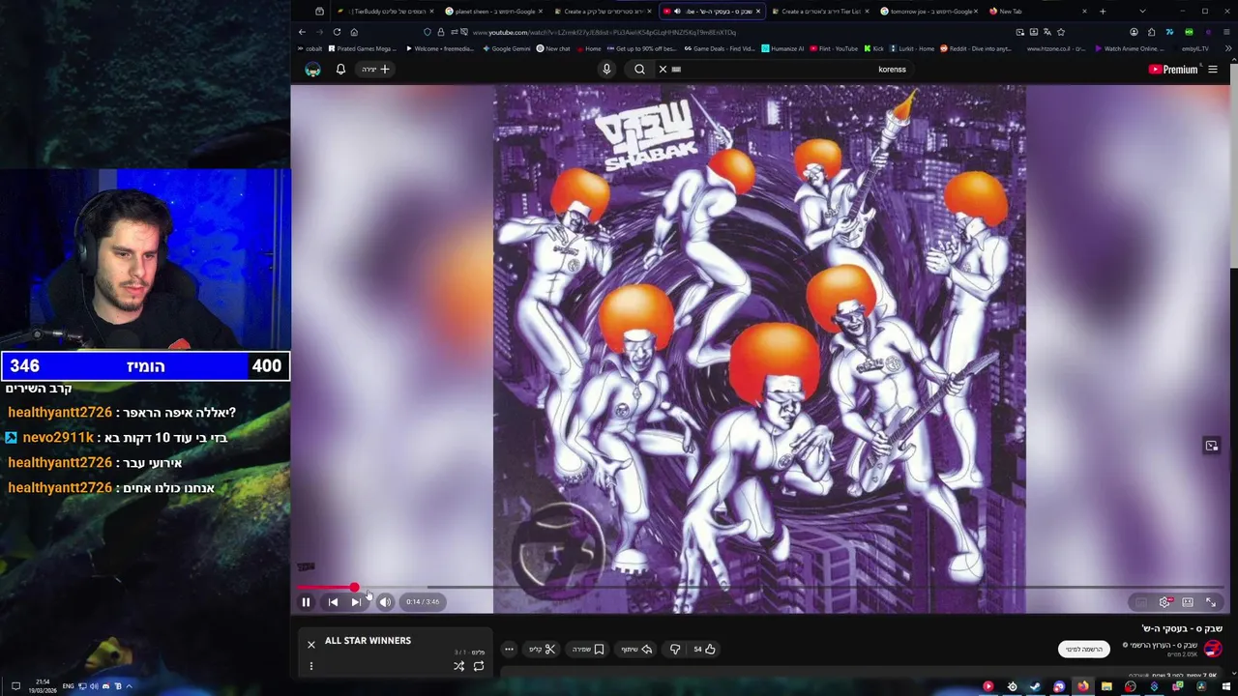This screenshot has height=696, width=1238.
Task: Open the channel avatar beside subscribe
Action: coord(1213,649)
